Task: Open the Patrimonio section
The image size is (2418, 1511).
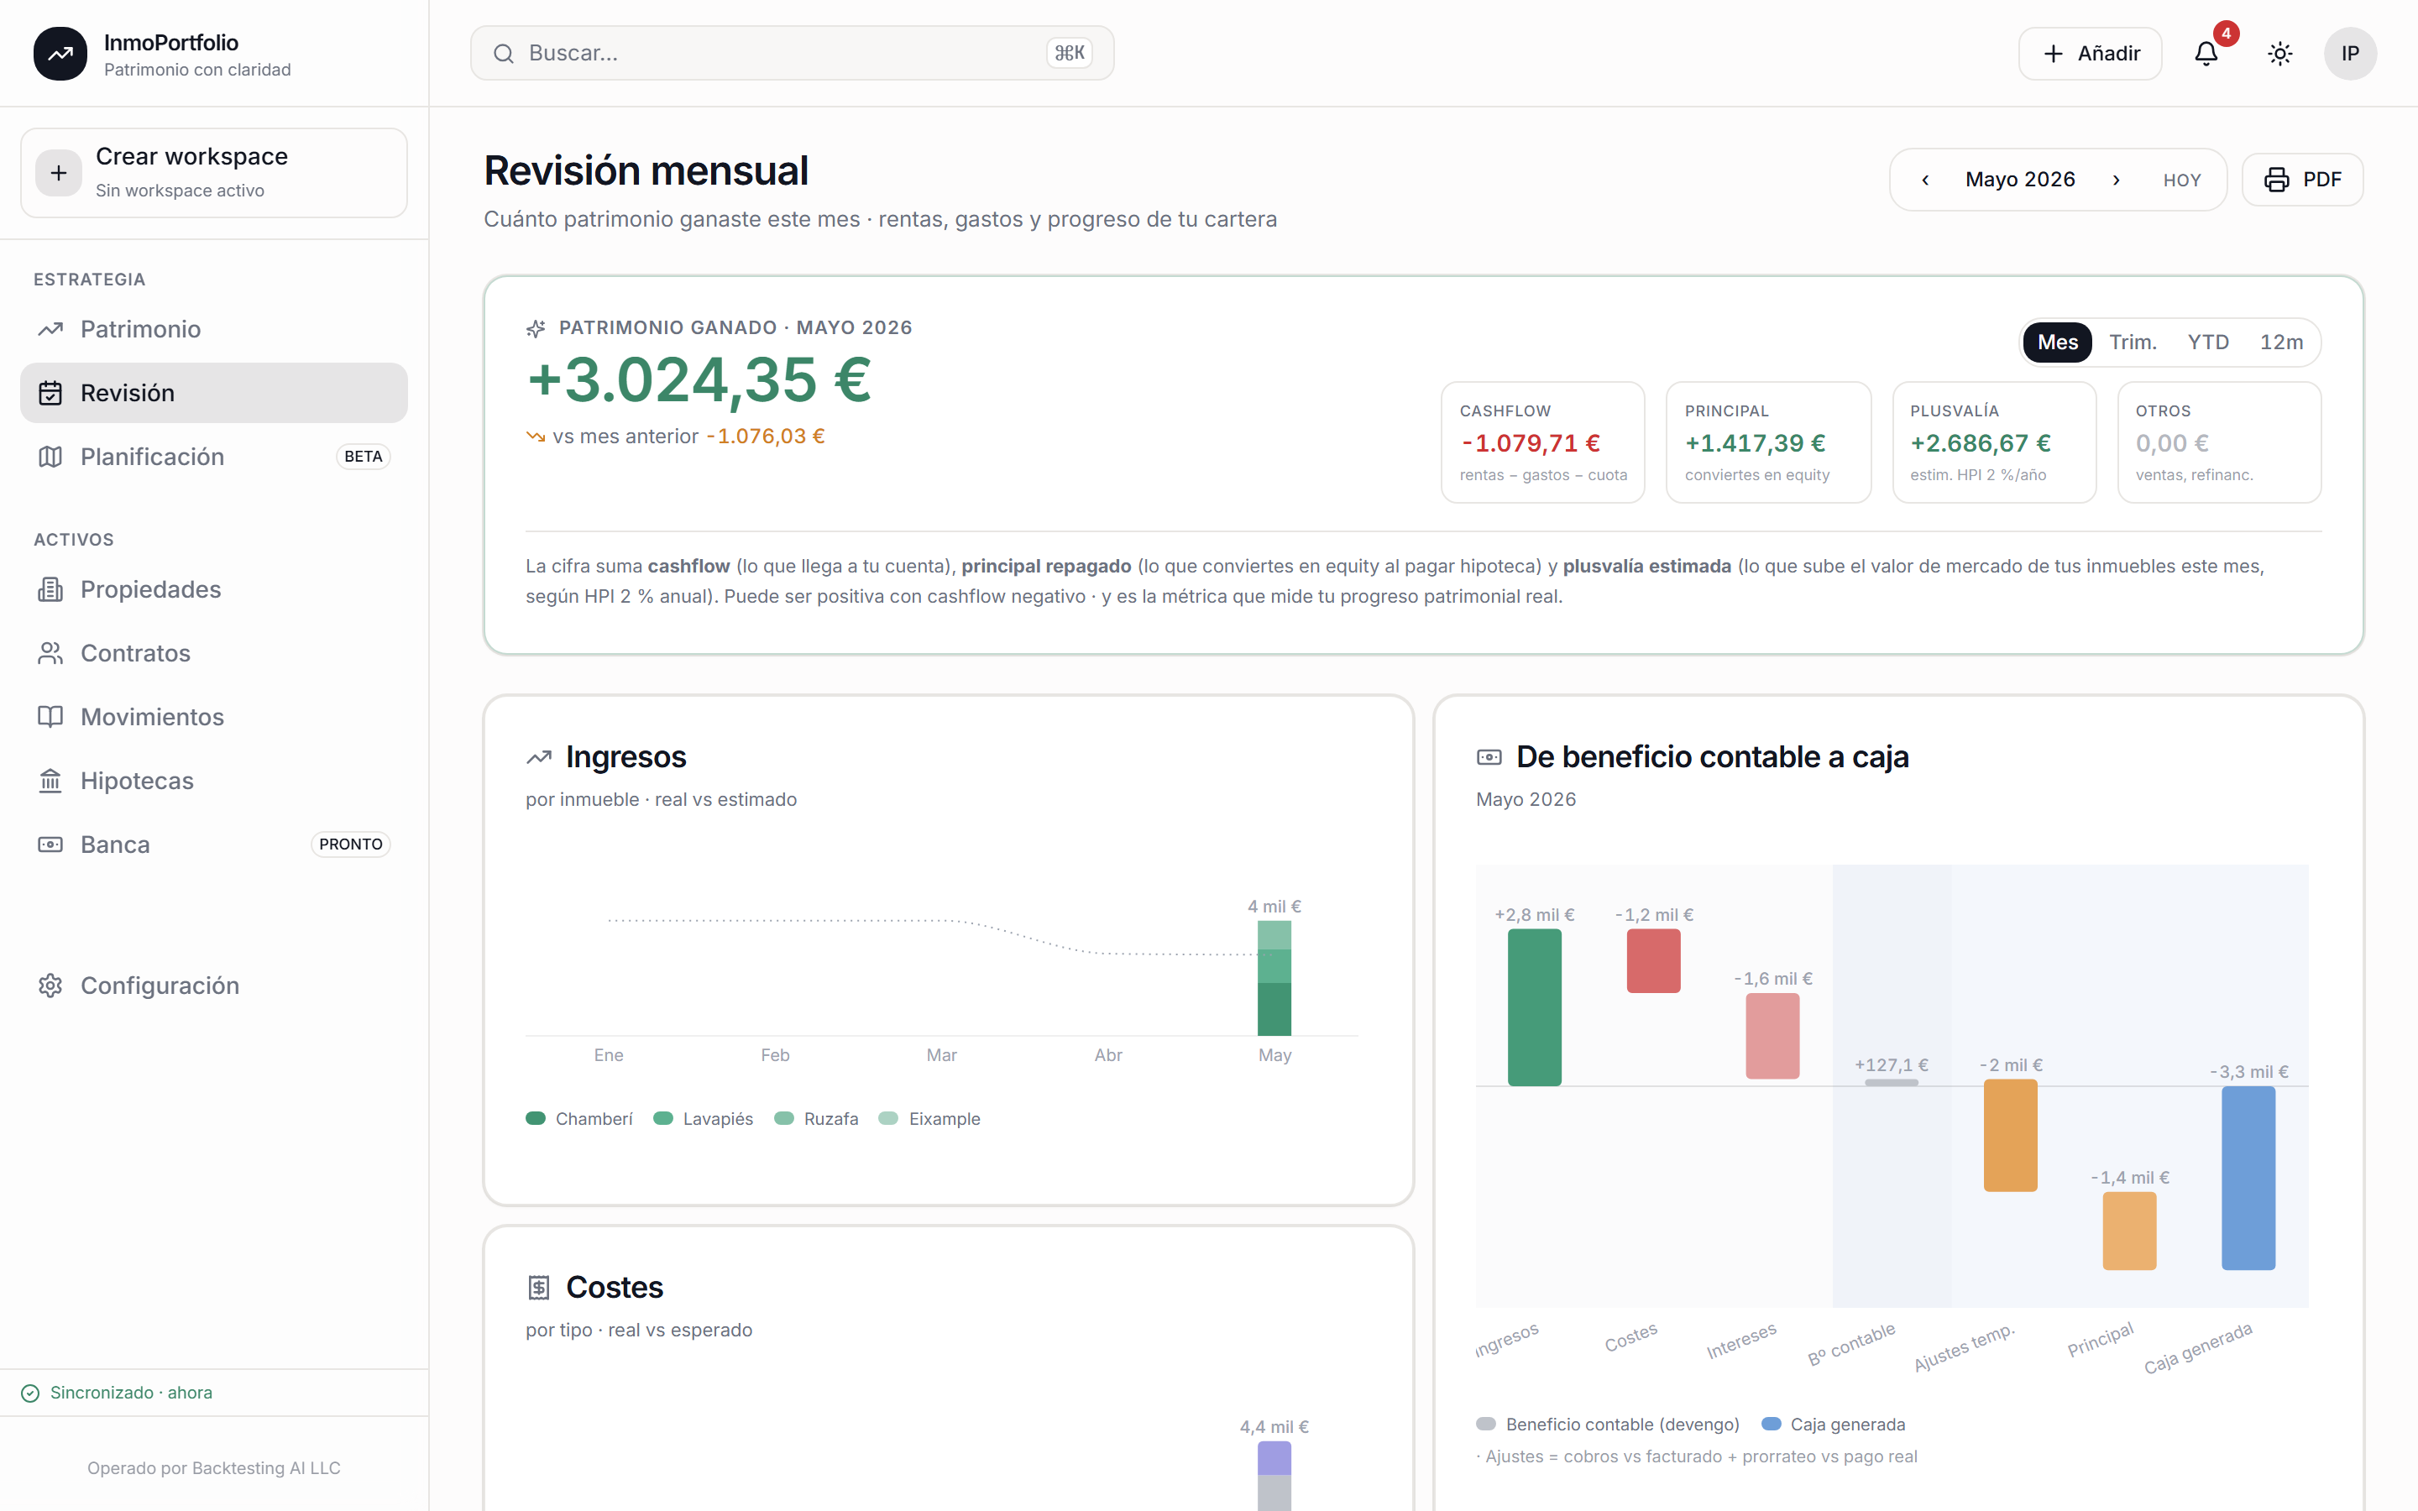Action: coord(214,329)
